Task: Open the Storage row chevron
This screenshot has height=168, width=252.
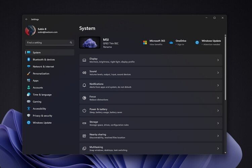Action: [218, 123]
